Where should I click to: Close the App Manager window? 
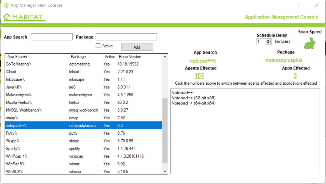317,5
